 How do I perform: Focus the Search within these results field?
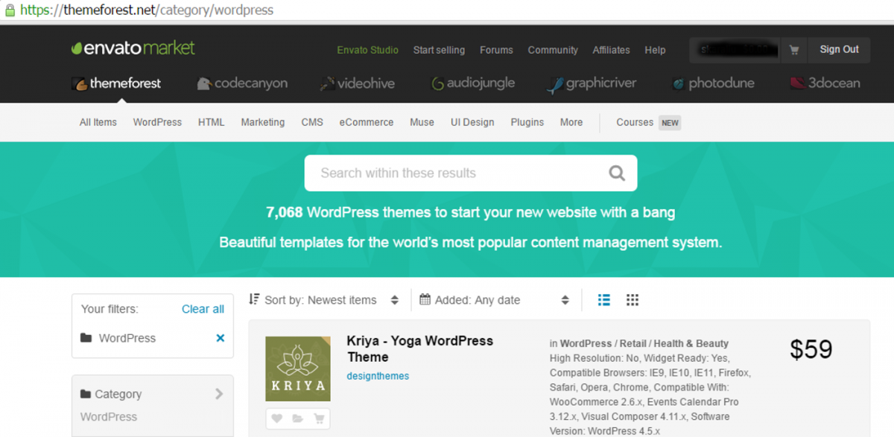(x=454, y=173)
